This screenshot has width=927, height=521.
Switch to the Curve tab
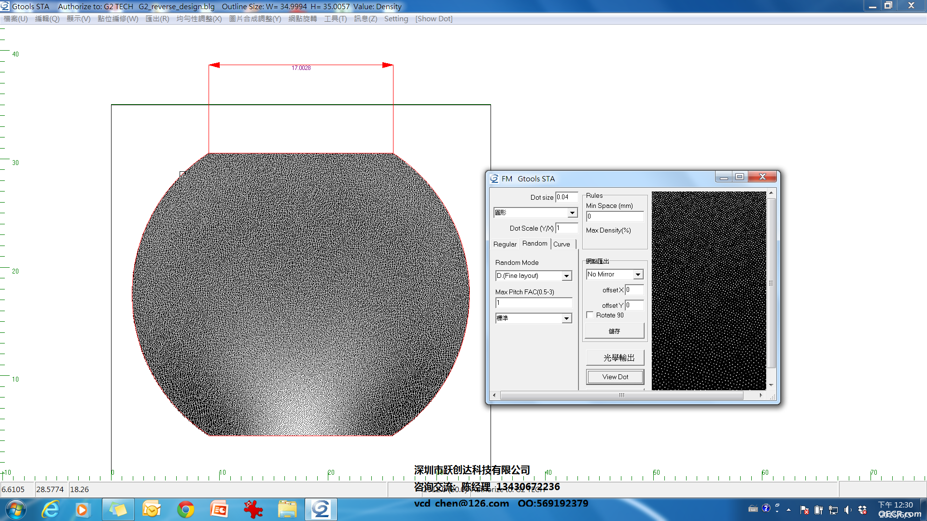tap(562, 244)
